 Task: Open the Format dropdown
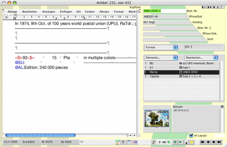coord(161,47)
